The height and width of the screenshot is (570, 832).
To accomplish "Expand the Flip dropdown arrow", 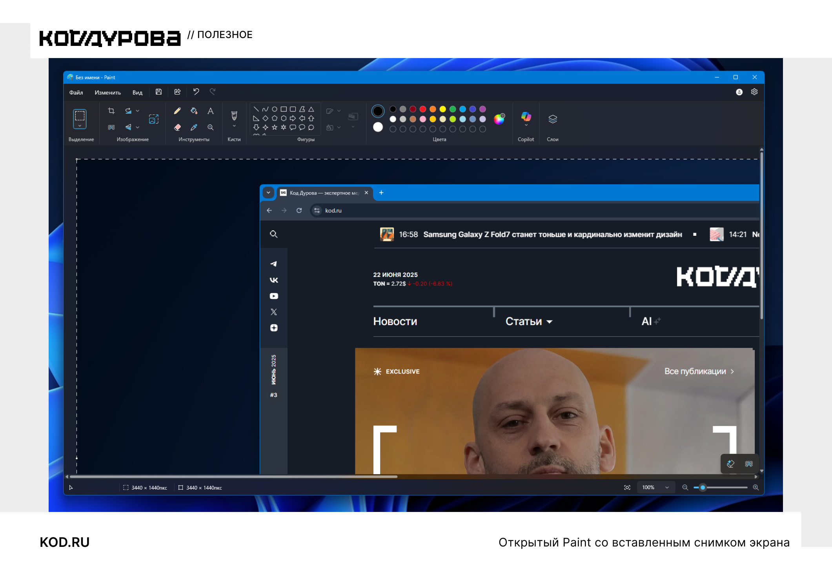I will [138, 127].
